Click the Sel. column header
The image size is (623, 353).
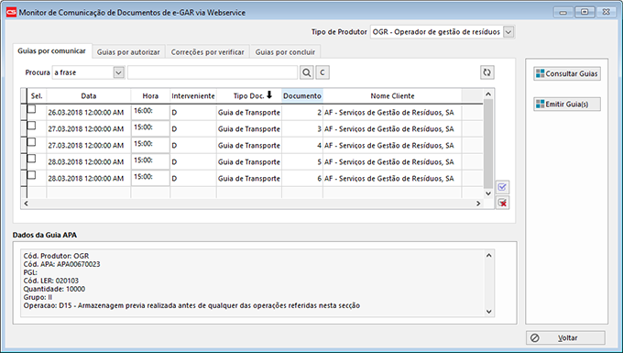click(37, 95)
